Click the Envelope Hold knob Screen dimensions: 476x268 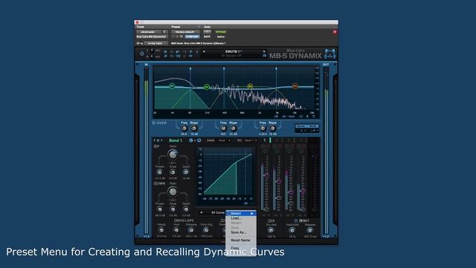click(176, 230)
